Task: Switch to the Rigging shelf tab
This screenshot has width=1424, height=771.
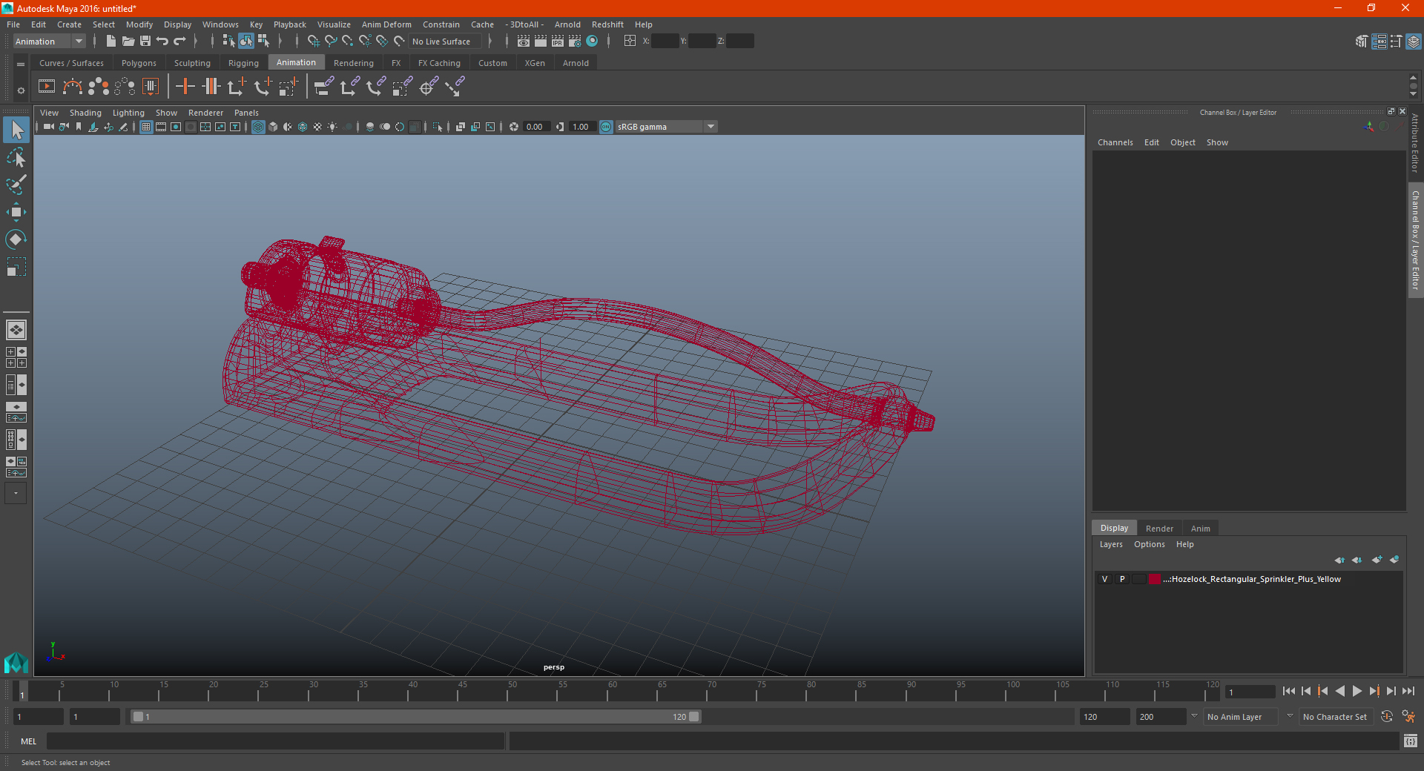Action: [x=243, y=63]
